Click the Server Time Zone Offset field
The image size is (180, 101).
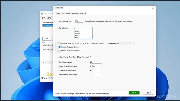(93, 57)
